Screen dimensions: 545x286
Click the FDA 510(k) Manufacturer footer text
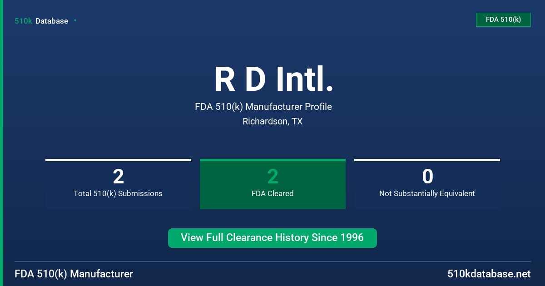coord(74,274)
